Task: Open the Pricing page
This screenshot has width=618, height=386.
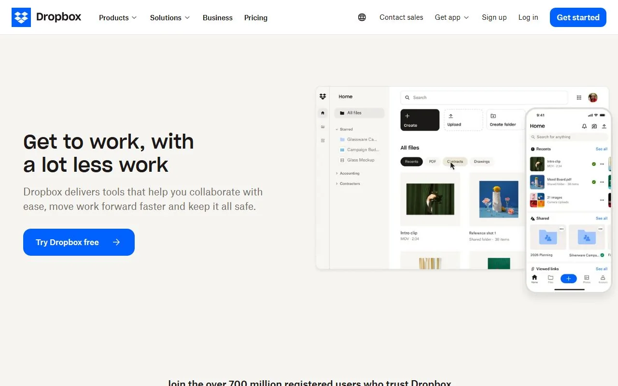Action: [256, 18]
